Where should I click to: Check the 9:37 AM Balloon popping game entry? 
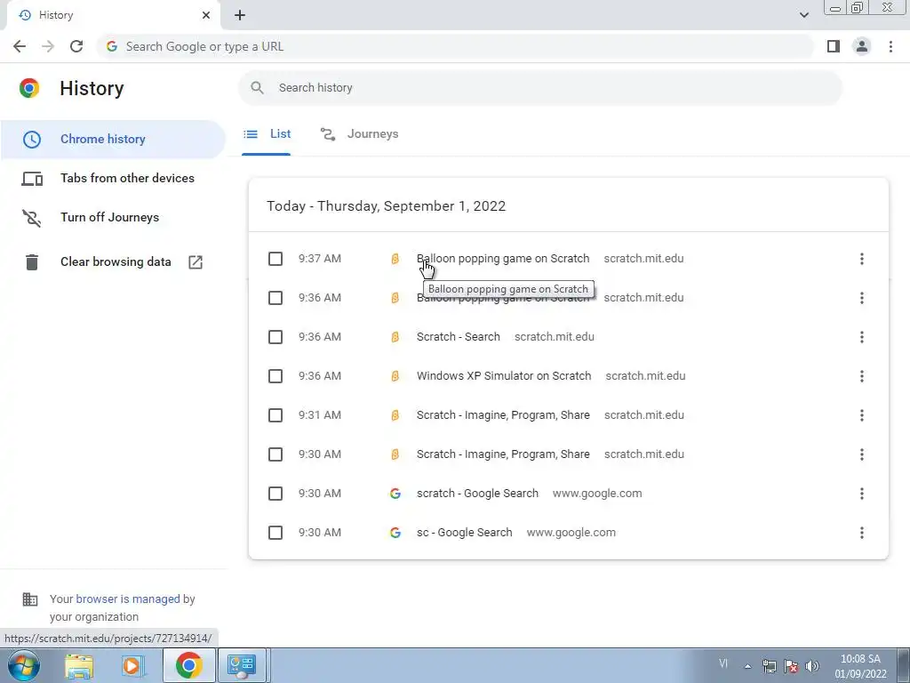[x=275, y=259]
